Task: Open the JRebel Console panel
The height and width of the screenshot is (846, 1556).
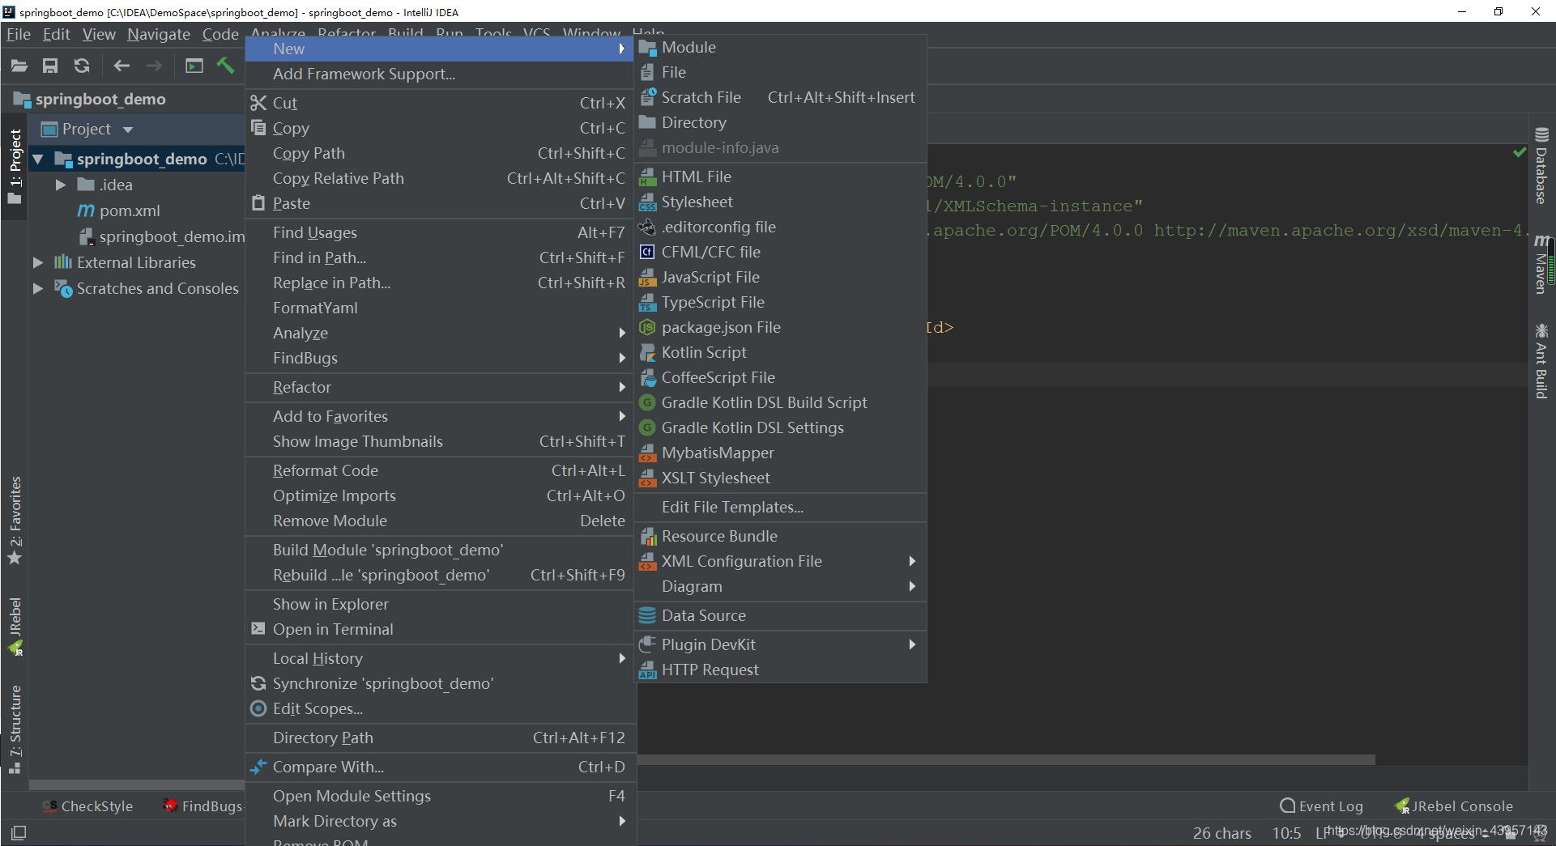Action: coord(1454,806)
